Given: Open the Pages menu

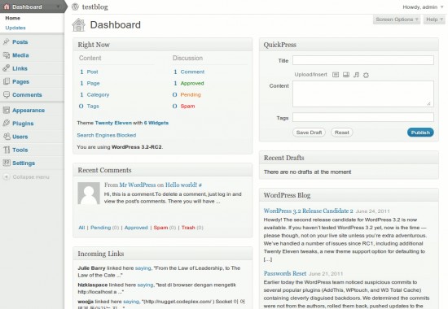Looking at the screenshot, I should (x=20, y=81).
